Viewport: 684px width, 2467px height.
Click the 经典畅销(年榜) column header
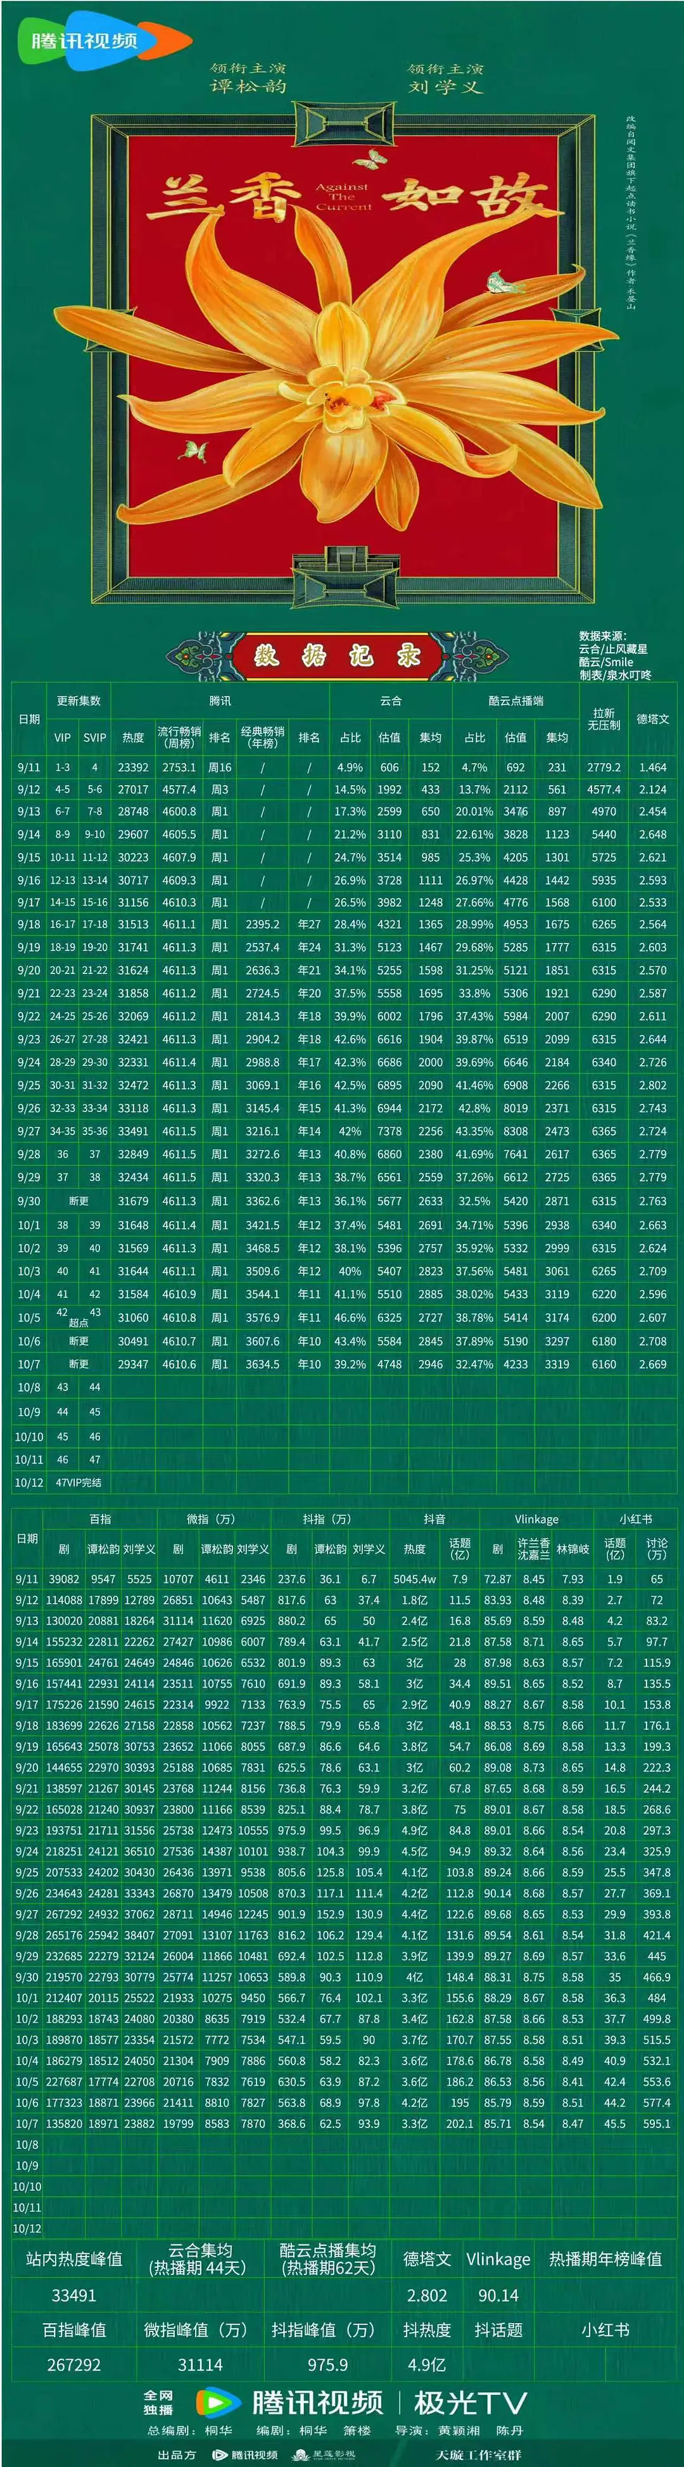coord(262,738)
